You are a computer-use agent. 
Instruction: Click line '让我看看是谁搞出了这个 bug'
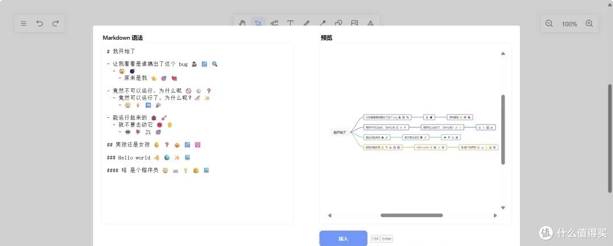162,64
